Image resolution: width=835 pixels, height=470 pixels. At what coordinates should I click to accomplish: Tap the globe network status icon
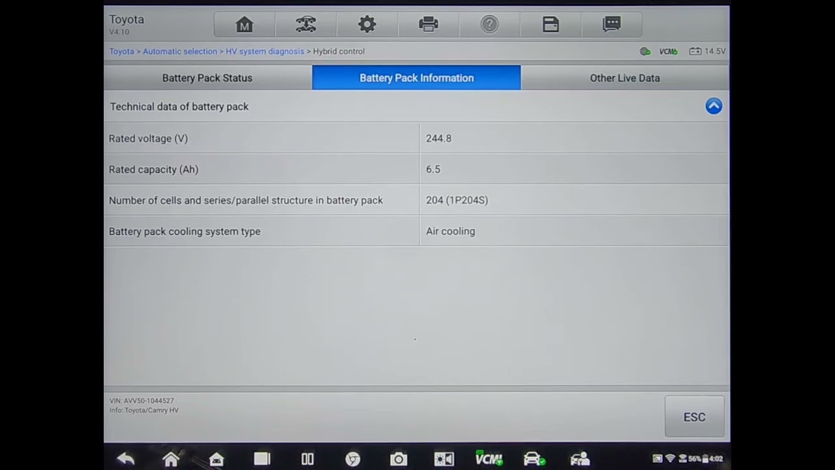click(x=645, y=51)
